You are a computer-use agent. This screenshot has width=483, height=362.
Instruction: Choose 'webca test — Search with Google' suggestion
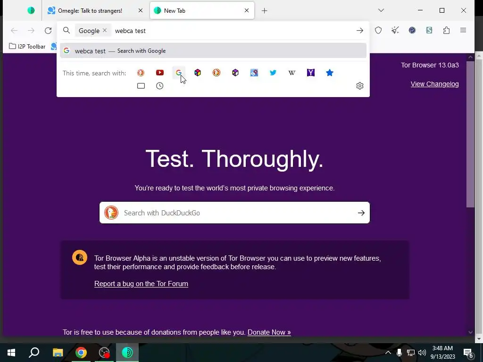coord(213,51)
